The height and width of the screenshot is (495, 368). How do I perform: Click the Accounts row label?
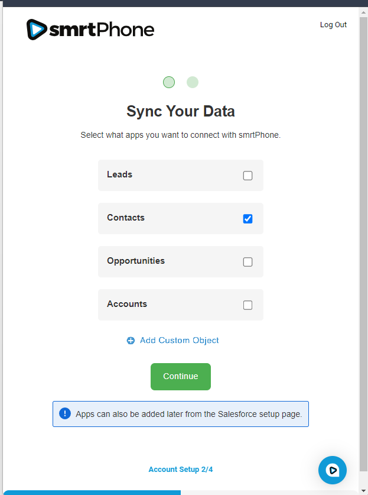(x=127, y=304)
